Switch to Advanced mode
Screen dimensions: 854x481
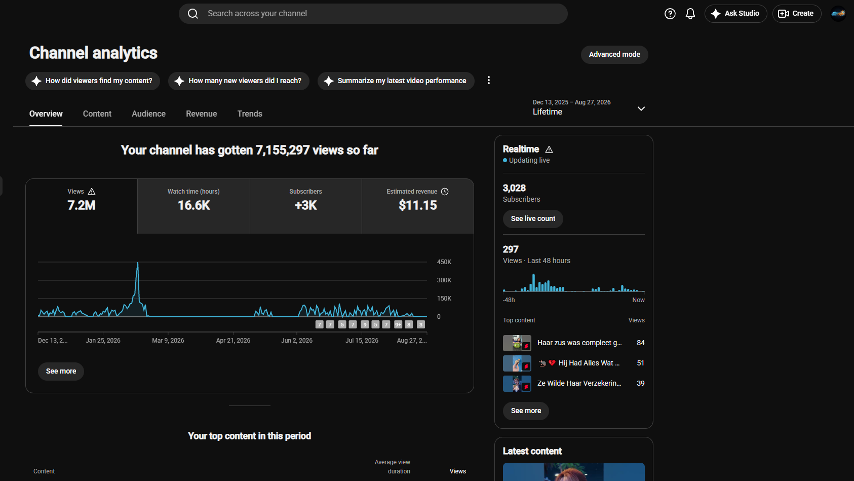614,54
